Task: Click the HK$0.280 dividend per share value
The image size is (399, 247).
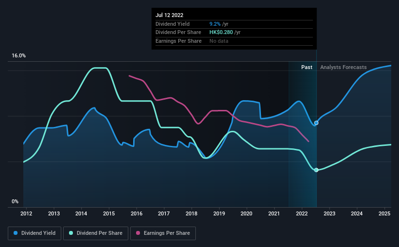Action: 221,33
